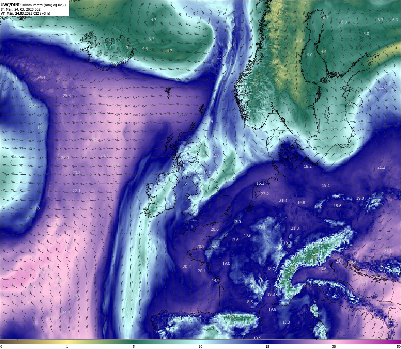Select the 2.9 label over Sweden
The height and width of the screenshot is (349, 401).
point(299,40)
